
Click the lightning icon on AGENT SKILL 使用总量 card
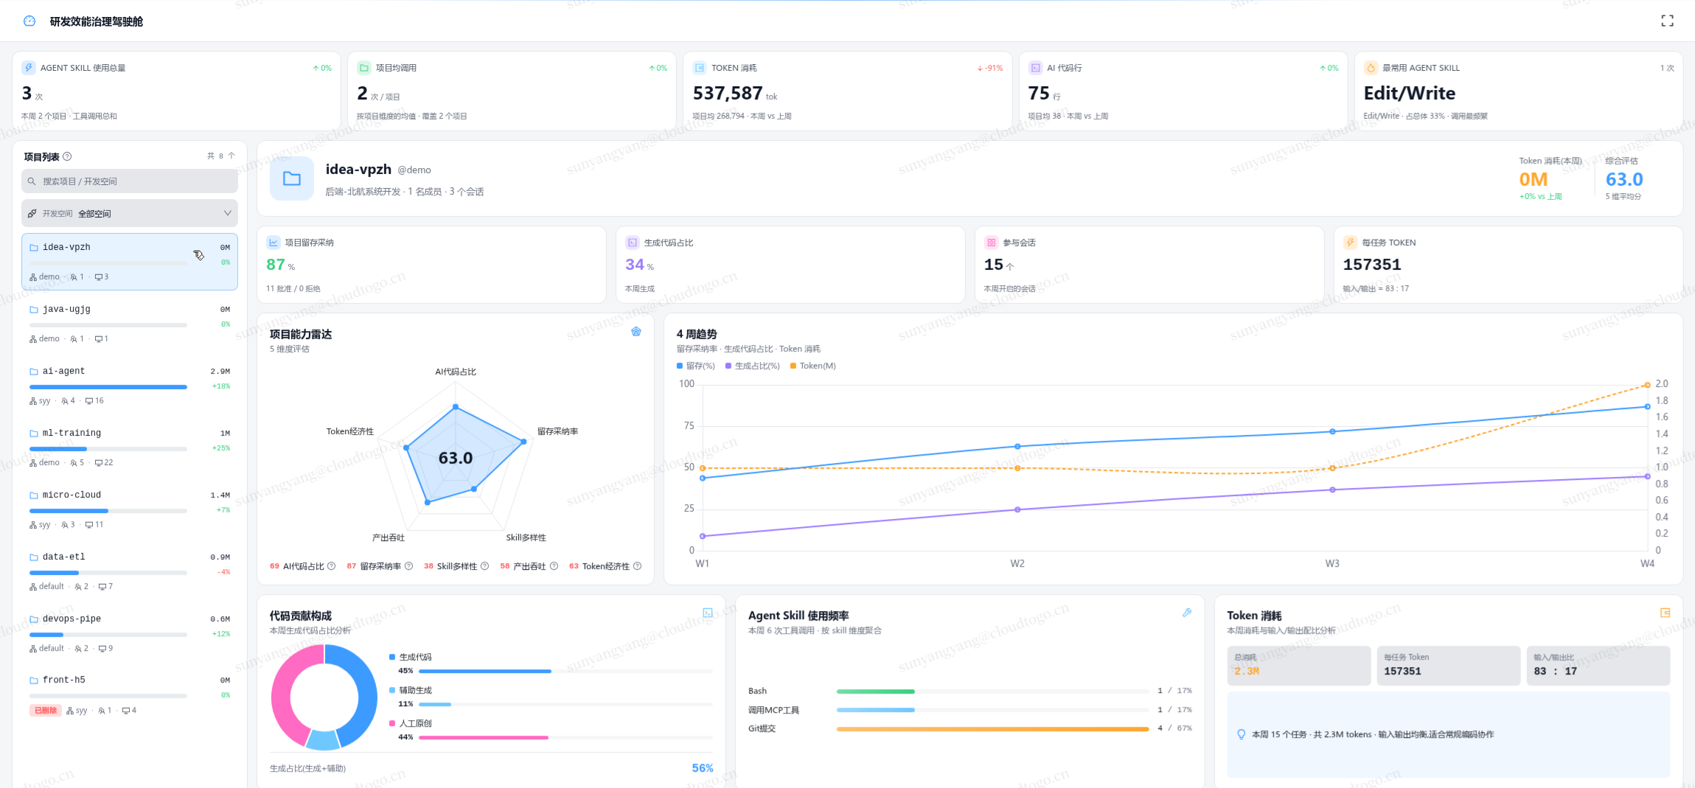pyautogui.click(x=29, y=68)
